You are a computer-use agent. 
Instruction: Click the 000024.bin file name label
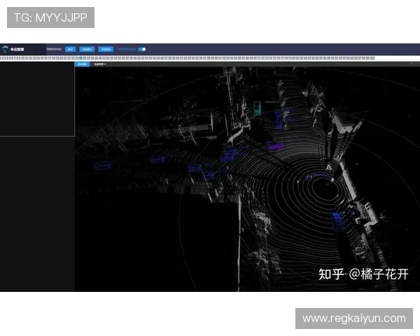[x=54, y=49]
